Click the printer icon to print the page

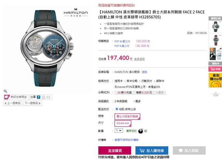pos(43,97)
